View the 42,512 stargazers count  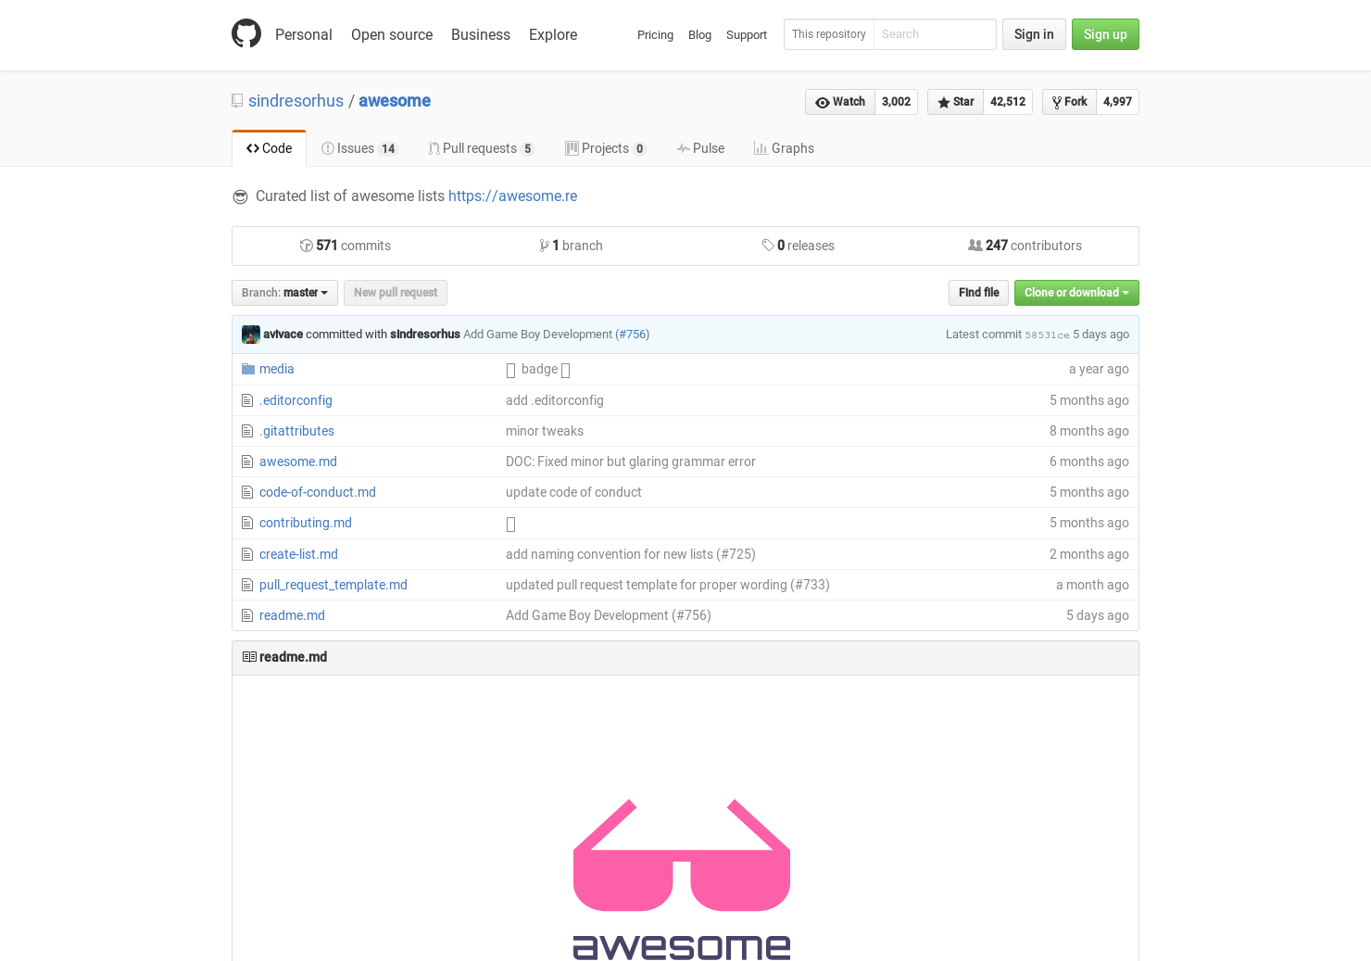[x=1008, y=102]
